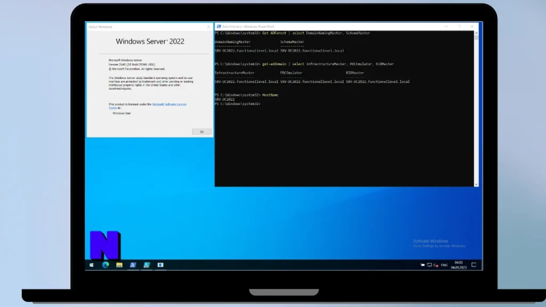The width and height of the screenshot is (546, 307).
Task: Click the HostName command in PowerShell
Action: tap(270, 95)
